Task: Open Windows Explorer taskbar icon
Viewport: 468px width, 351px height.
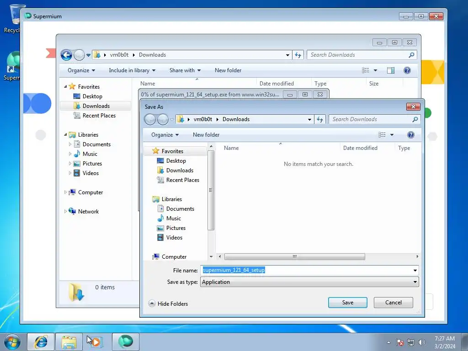Action: pyautogui.click(x=69, y=342)
